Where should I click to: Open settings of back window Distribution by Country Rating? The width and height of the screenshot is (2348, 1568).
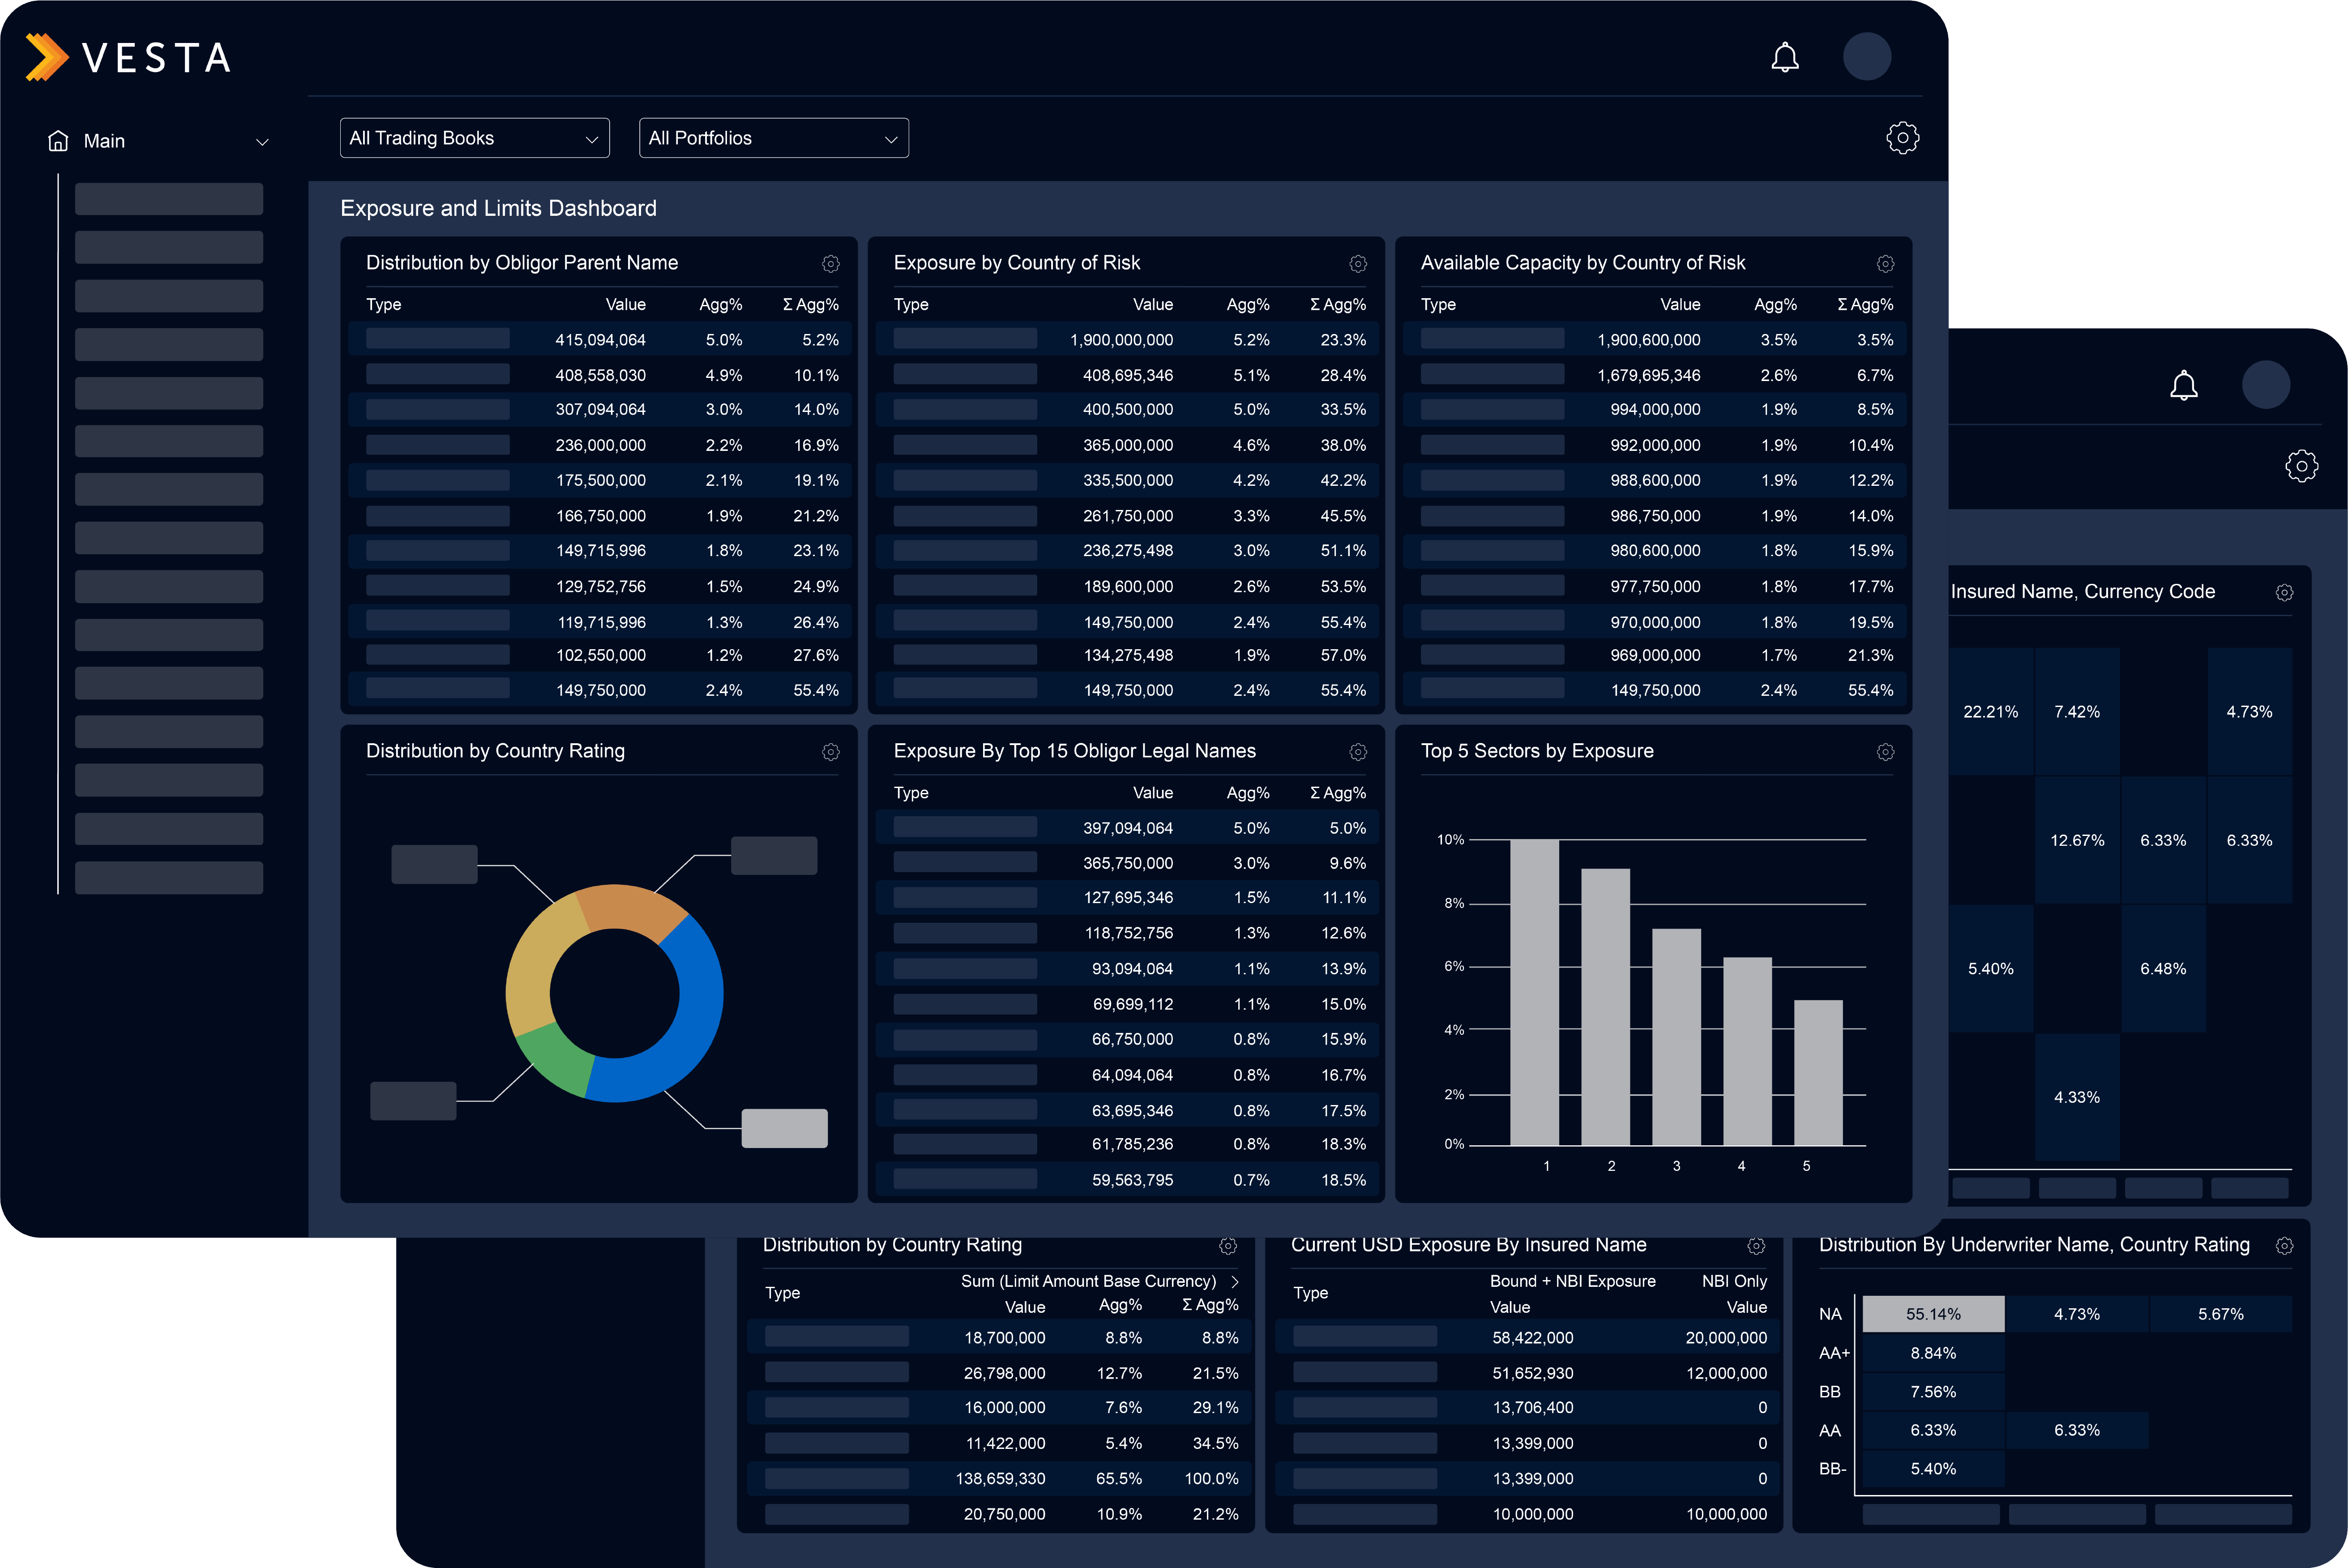pos(1228,1246)
